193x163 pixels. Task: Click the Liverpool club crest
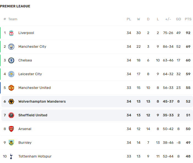click(11, 33)
